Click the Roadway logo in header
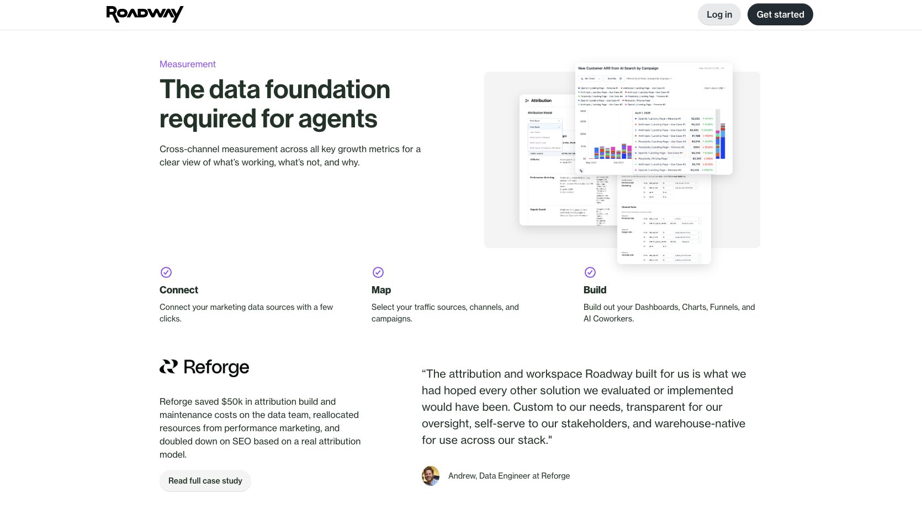Image resolution: width=922 pixels, height=515 pixels. 145,14
